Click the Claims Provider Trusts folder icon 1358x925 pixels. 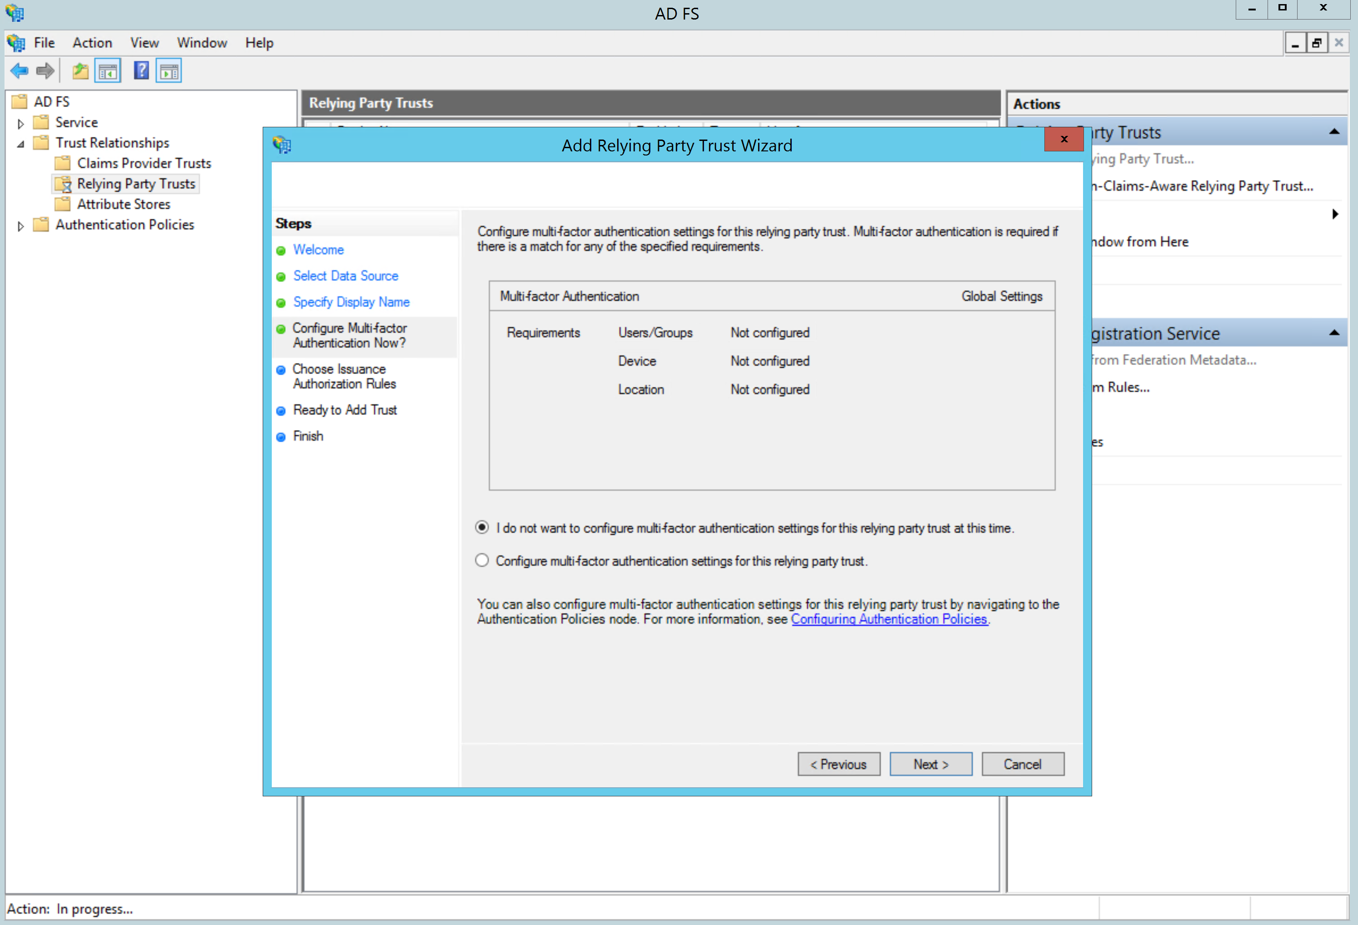coord(63,163)
